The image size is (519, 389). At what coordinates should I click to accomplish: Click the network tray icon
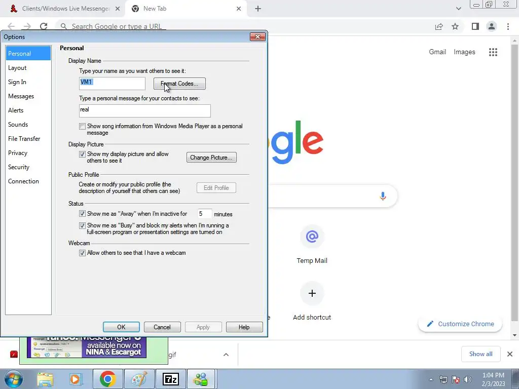pyautogui.click(x=443, y=379)
